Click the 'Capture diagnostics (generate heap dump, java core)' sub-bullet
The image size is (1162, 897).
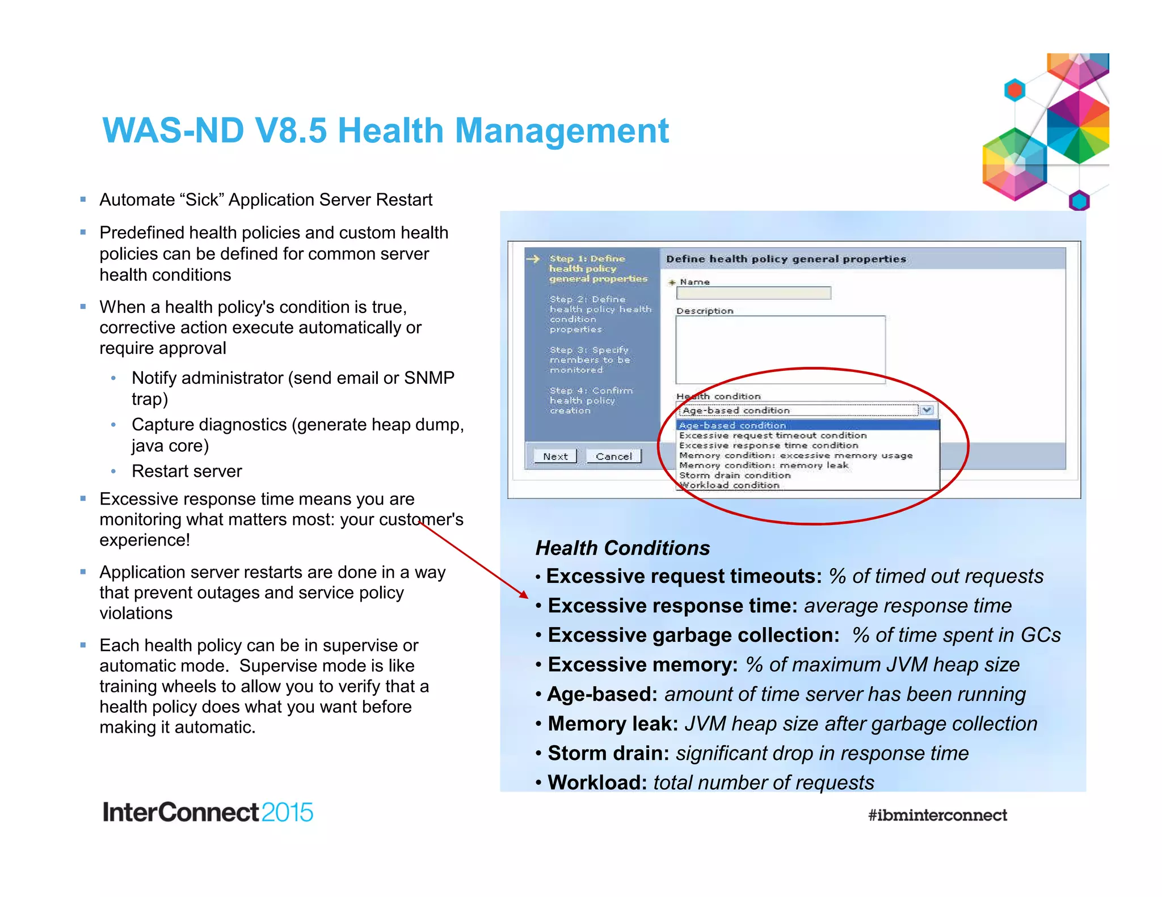tap(298, 435)
